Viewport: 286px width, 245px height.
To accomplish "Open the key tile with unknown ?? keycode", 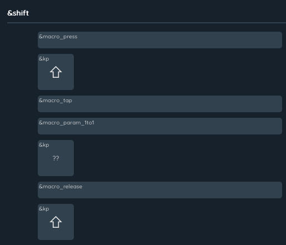I will [x=56, y=158].
